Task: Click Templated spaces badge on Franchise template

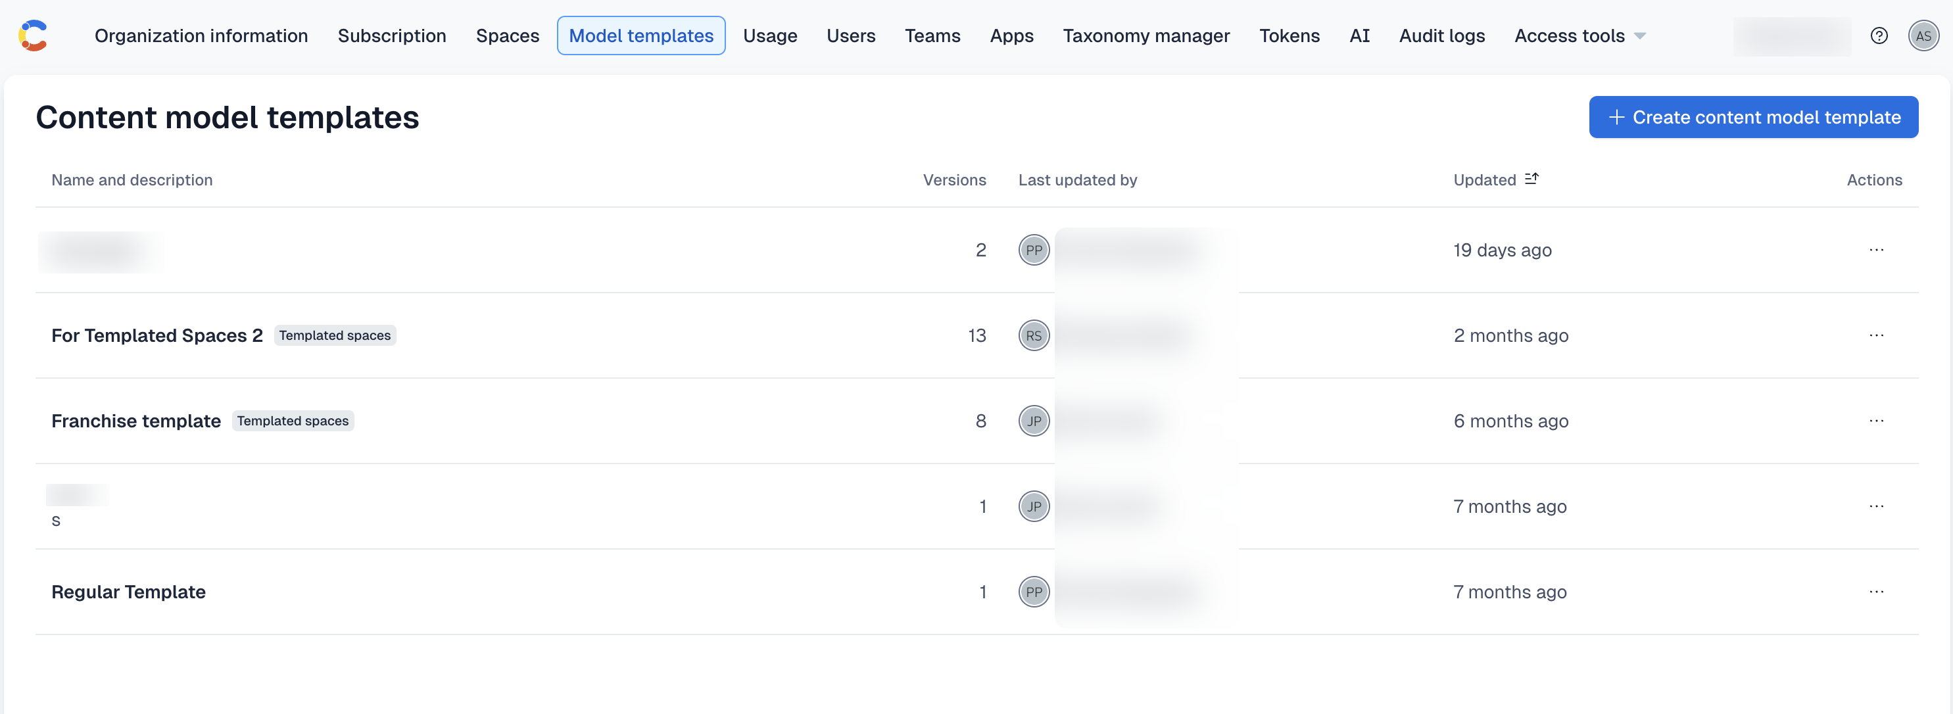Action: pyautogui.click(x=293, y=421)
